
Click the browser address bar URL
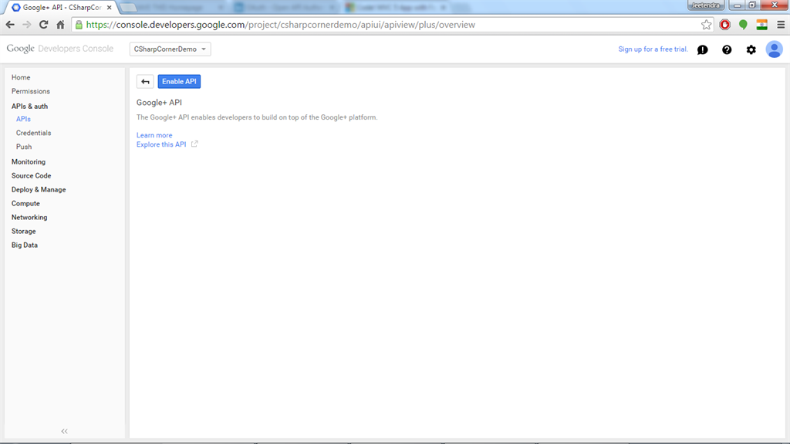tap(280, 25)
